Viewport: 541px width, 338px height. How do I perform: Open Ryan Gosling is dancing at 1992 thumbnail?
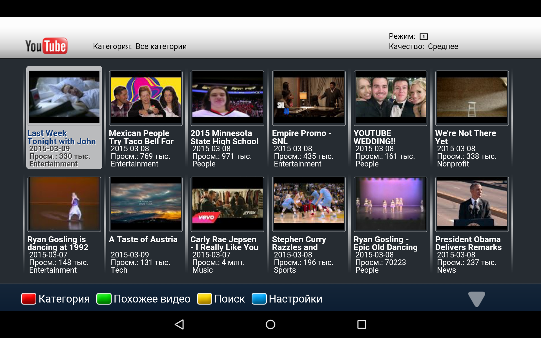[64, 204]
